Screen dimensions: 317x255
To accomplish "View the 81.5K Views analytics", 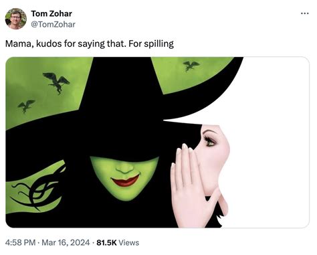I will pos(118,242).
